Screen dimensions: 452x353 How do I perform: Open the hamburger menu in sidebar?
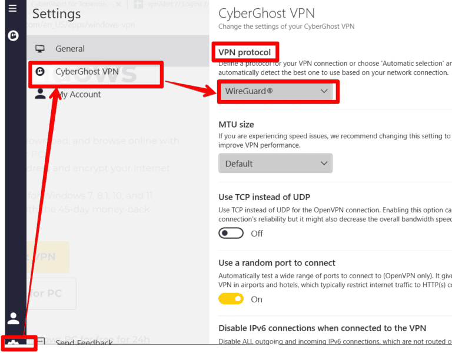(x=13, y=9)
